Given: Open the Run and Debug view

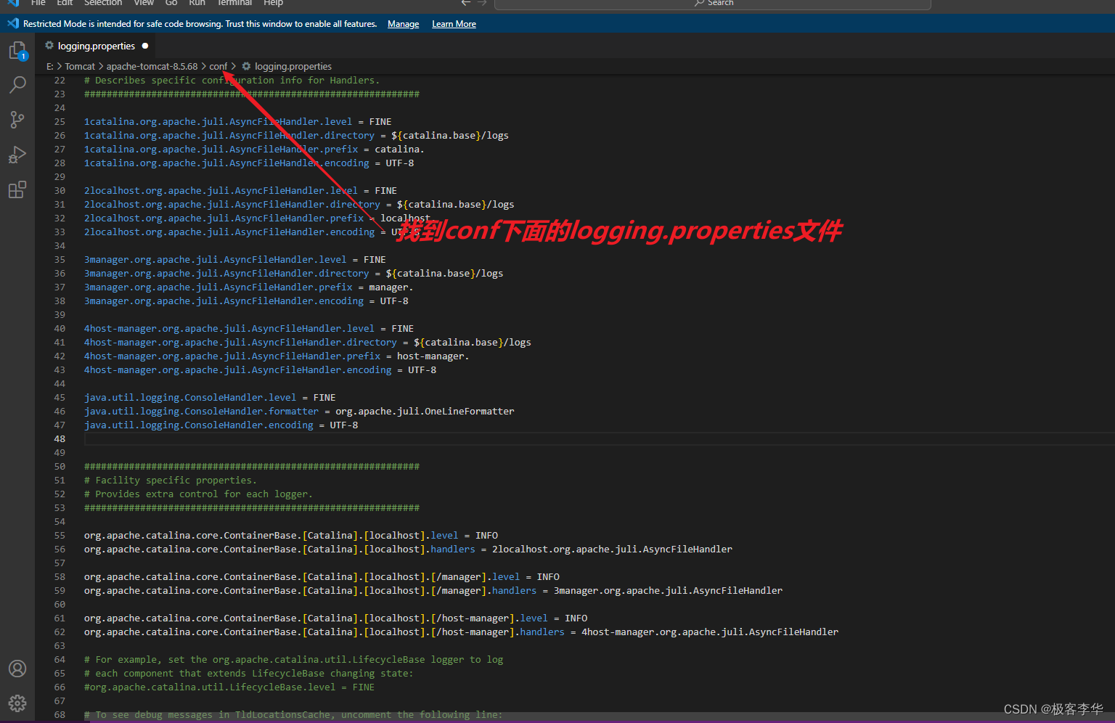Looking at the screenshot, I should [17, 155].
